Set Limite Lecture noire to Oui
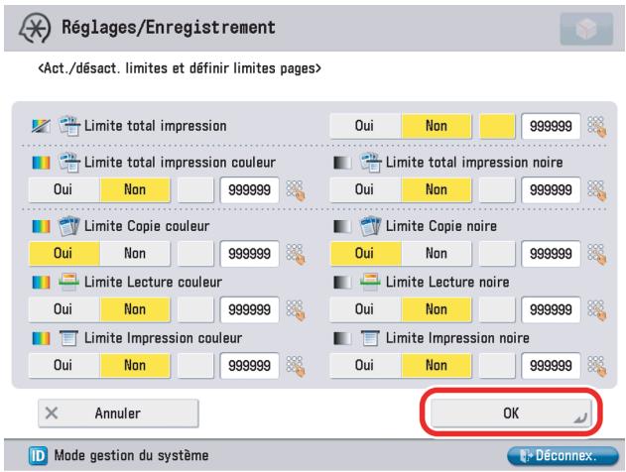 tap(364, 309)
